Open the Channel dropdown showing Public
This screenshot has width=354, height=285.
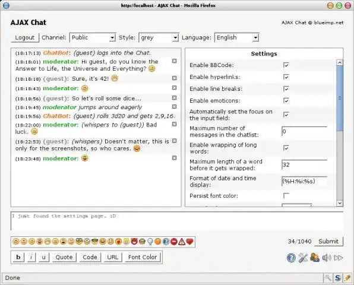click(x=93, y=37)
